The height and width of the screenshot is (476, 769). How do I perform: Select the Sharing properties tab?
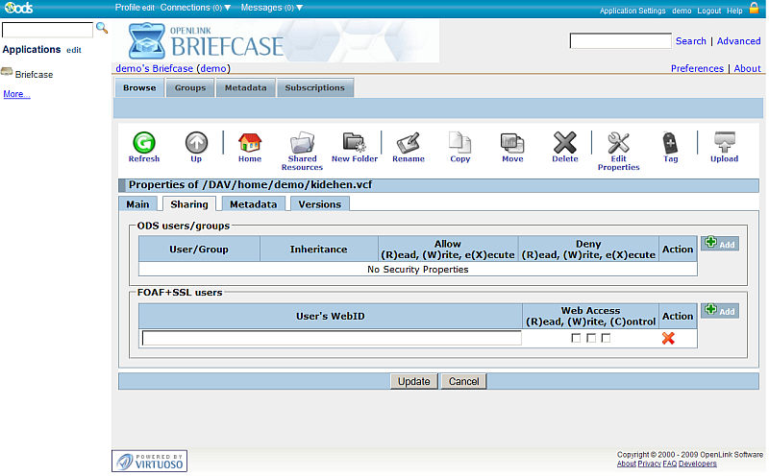[189, 204]
